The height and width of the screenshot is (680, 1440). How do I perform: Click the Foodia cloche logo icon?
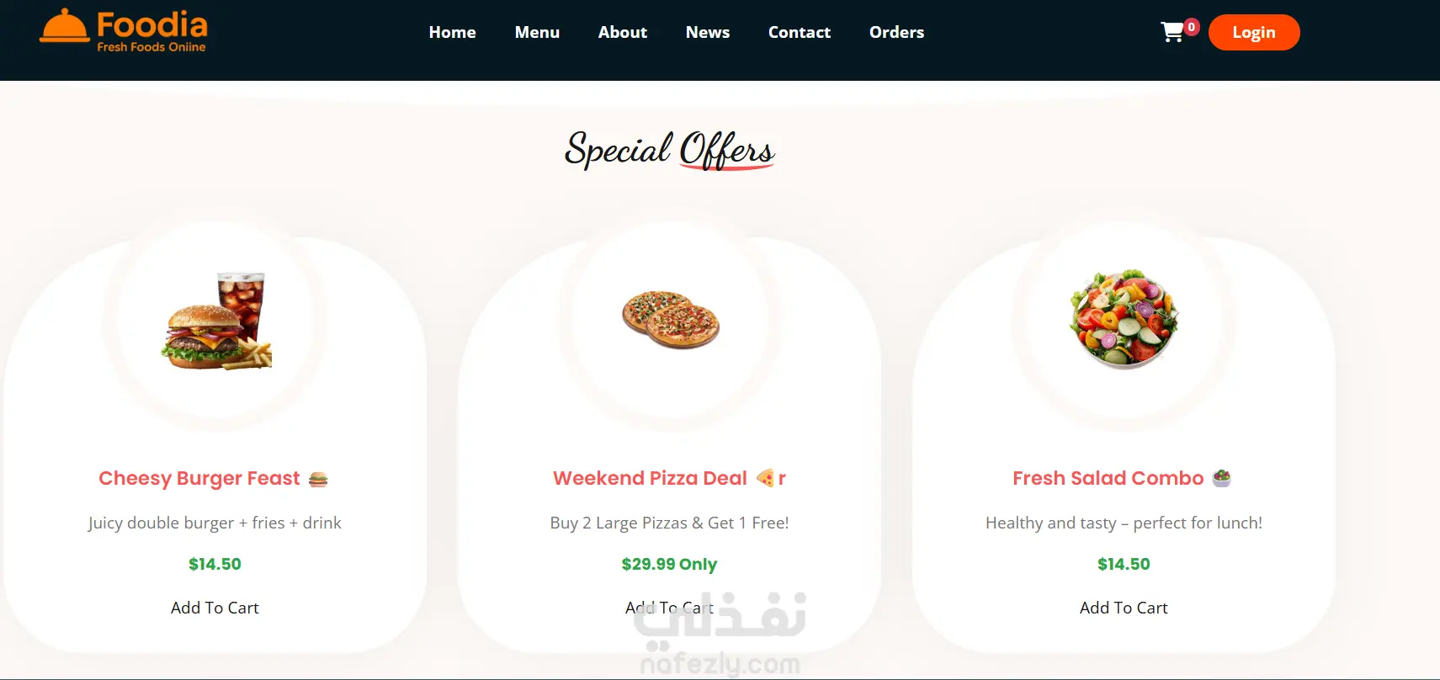(64, 25)
